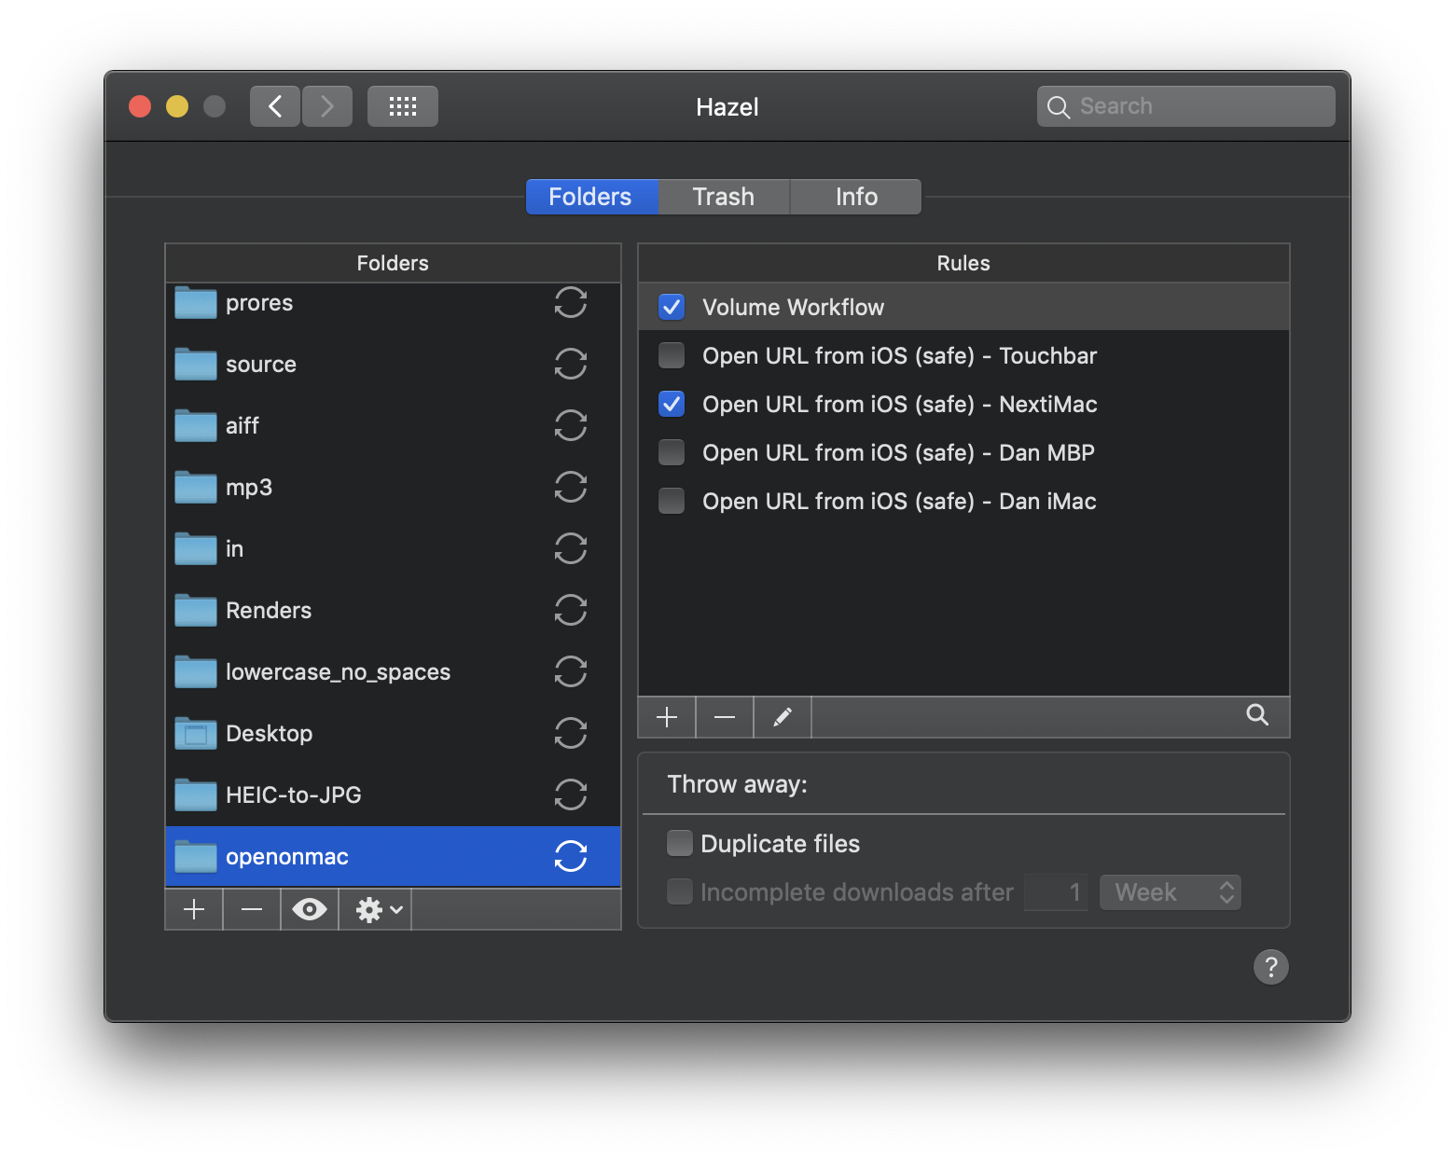Click the sync icon next to prores folder
This screenshot has height=1160, width=1455.
point(570,302)
